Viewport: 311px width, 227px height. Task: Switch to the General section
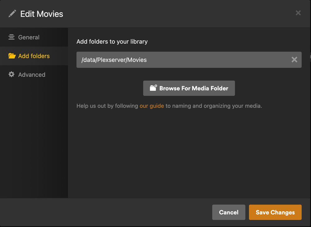coord(30,37)
